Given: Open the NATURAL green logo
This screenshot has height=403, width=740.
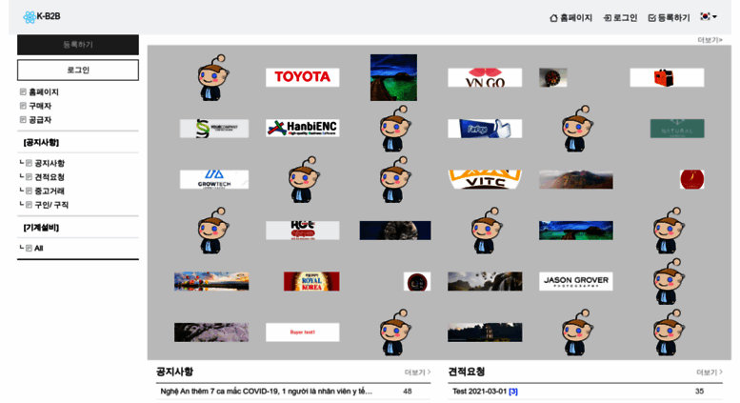Looking at the screenshot, I should point(677,129).
